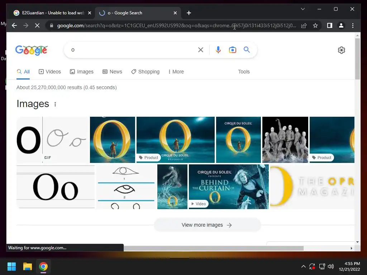This screenshot has height=275, width=367.
Task: Open the Windows Start menu
Action: (x=11, y=266)
